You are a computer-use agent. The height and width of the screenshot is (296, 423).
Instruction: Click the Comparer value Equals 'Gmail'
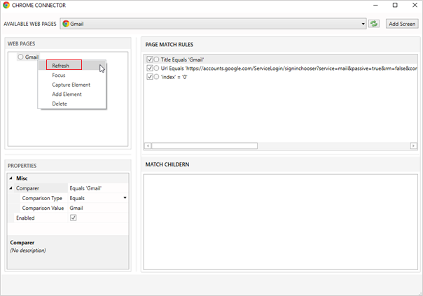[x=85, y=188]
